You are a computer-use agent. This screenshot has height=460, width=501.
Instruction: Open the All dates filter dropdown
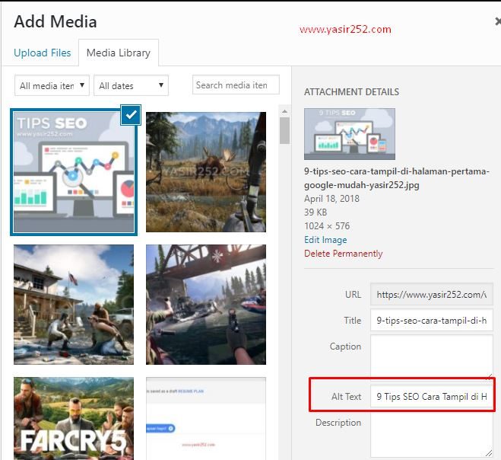coord(131,85)
